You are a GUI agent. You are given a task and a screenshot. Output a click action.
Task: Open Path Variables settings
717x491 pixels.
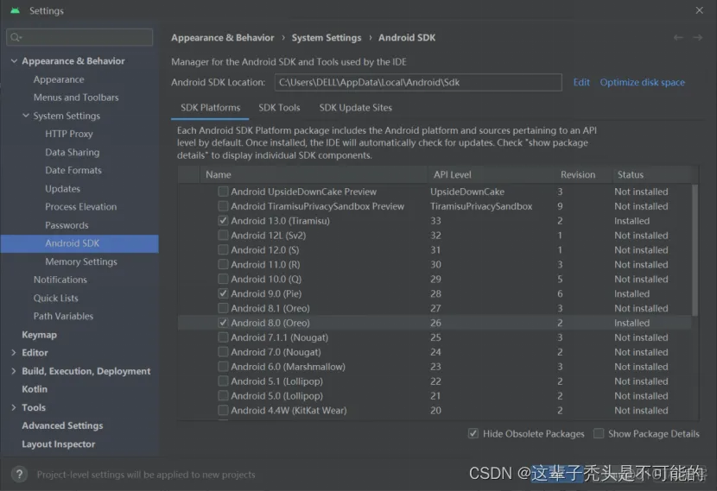pos(63,316)
